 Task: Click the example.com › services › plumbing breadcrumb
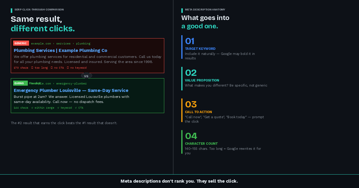click(x=61, y=44)
